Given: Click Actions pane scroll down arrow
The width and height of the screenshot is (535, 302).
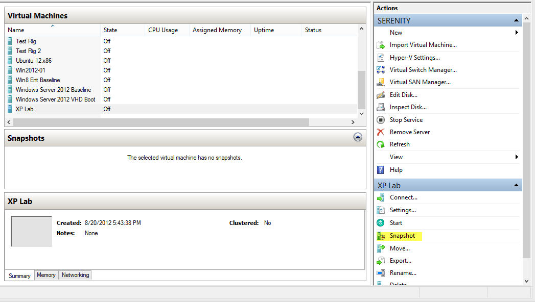Looking at the screenshot, I should [x=526, y=281].
